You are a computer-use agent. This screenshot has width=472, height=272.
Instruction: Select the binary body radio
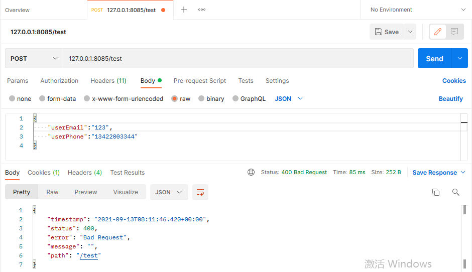pyautogui.click(x=201, y=98)
